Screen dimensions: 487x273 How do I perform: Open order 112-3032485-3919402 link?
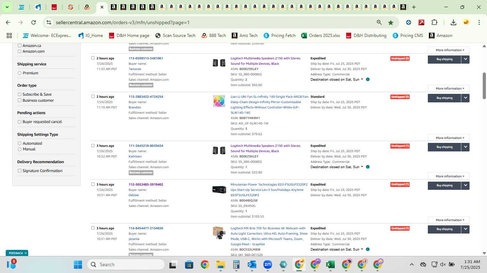tap(146, 184)
